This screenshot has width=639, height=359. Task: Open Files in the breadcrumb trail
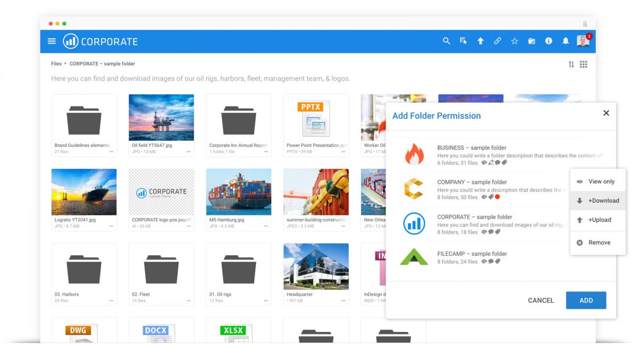pos(56,63)
